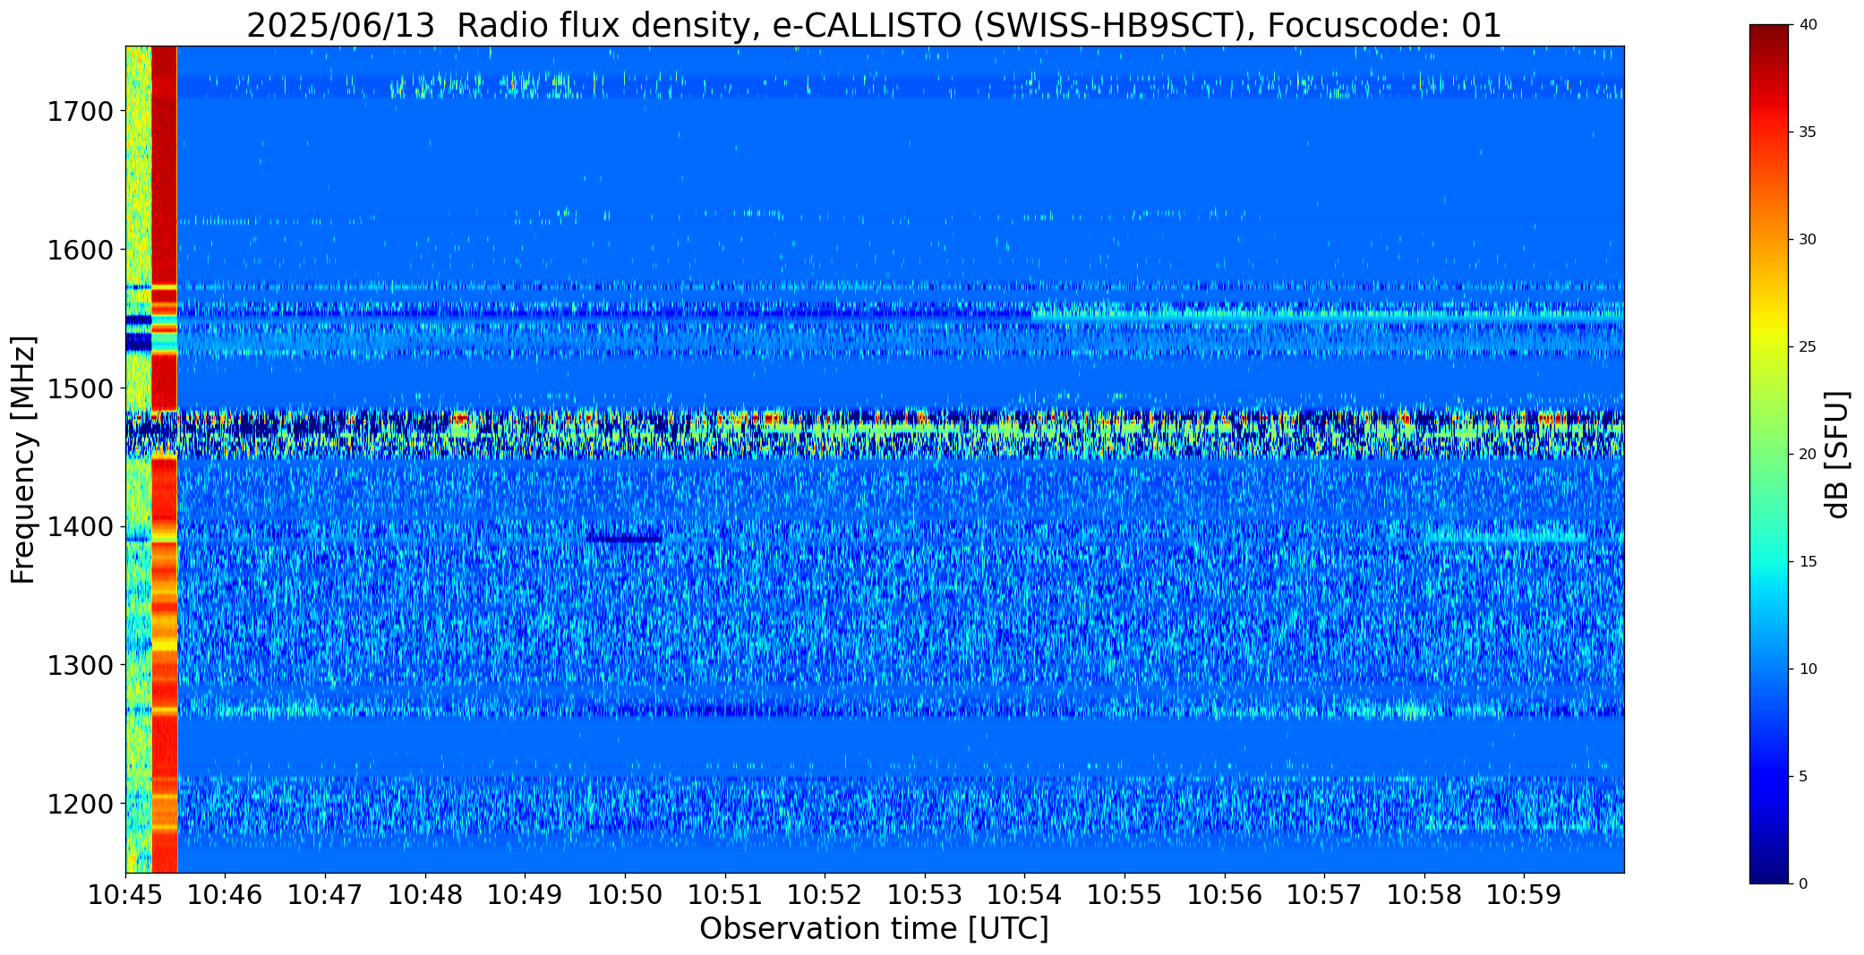Click the 1700 frequency tick label

coord(80,112)
